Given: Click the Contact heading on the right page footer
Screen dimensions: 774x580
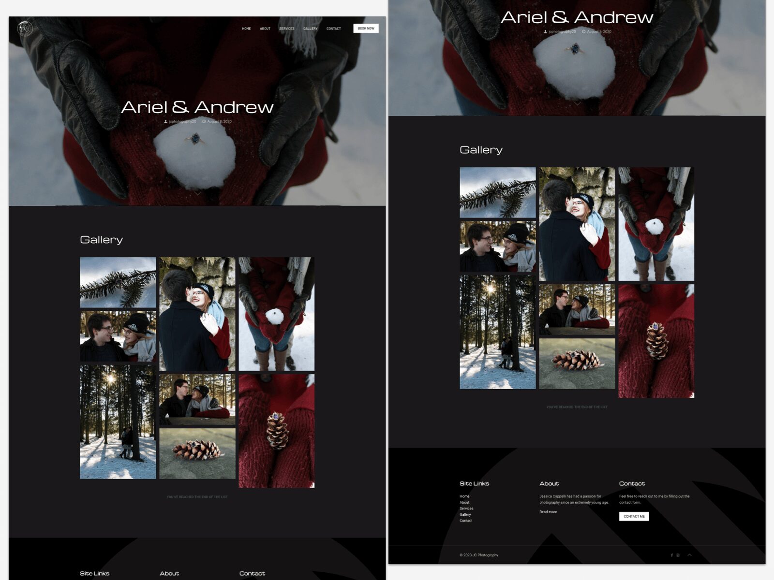Looking at the screenshot, I should 632,483.
